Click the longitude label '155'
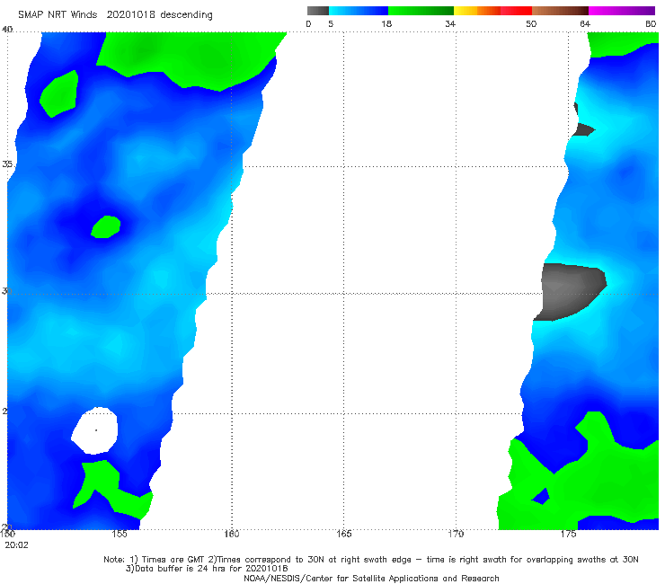The width and height of the screenshot is (665, 584). (x=120, y=534)
